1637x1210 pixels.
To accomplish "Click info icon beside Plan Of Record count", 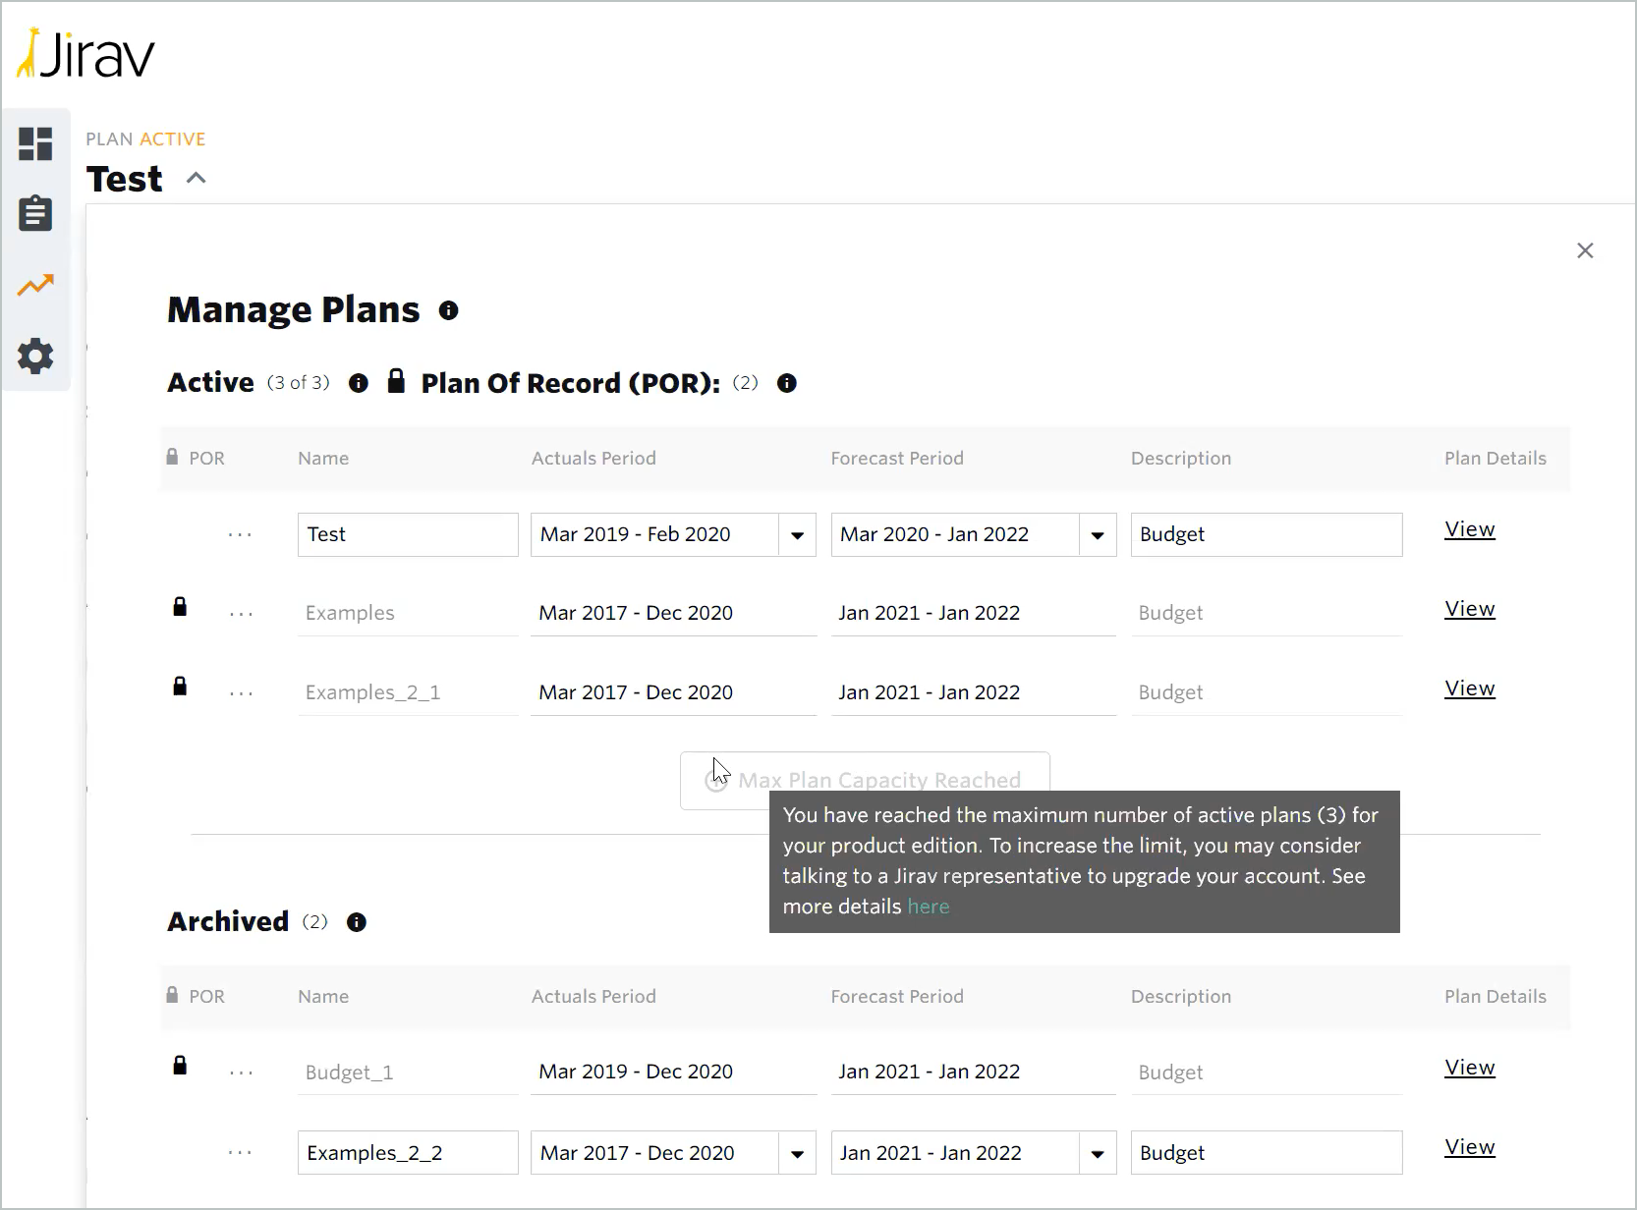I will [787, 383].
